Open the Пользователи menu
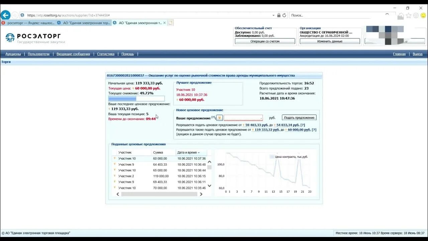This screenshot has width=428, height=241. coord(38,54)
